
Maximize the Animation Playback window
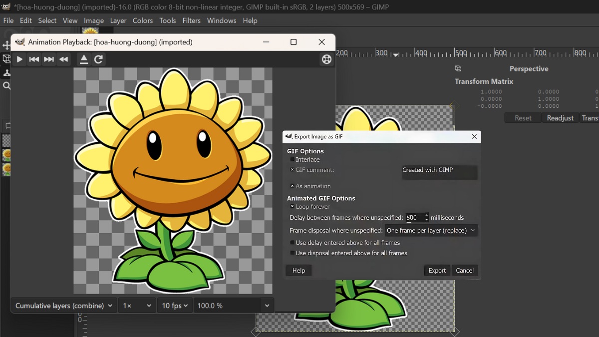tap(294, 42)
